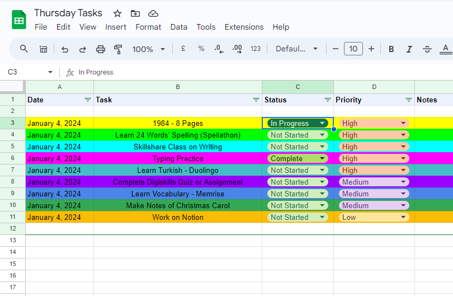Open the Default font dropdown

pos(297,49)
